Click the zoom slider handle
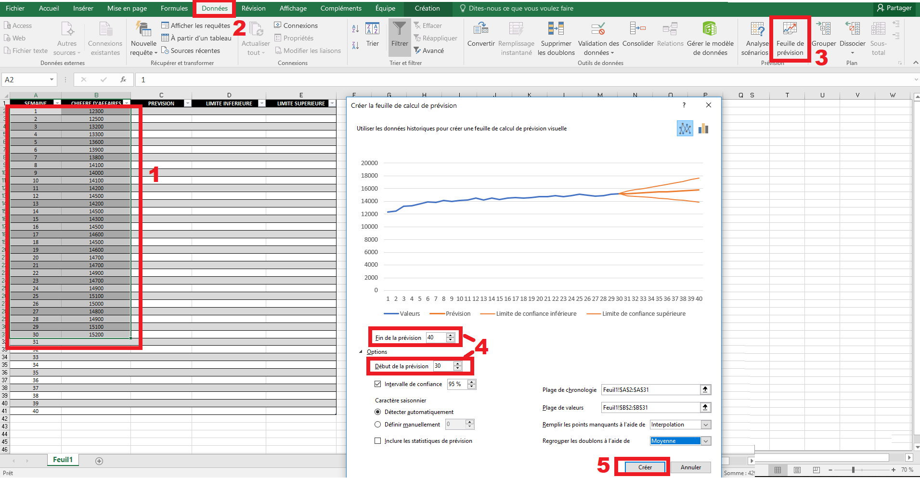Viewport: 920px width, 478px height. [x=853, y=470]
